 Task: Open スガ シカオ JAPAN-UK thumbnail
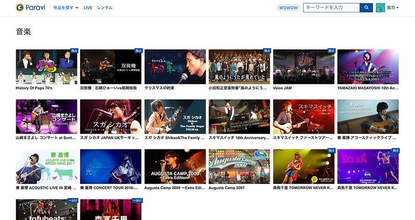[x=111, y=117]
